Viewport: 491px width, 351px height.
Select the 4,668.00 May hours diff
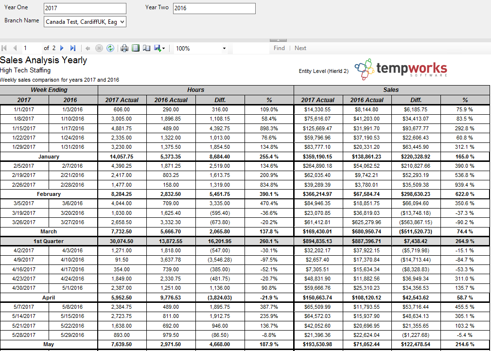(x=220, y=344)
